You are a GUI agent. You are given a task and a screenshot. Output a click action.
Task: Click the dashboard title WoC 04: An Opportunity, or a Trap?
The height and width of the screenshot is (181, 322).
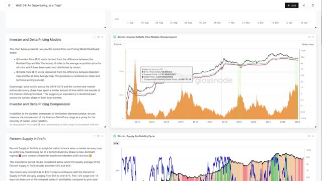coord(39,6)
